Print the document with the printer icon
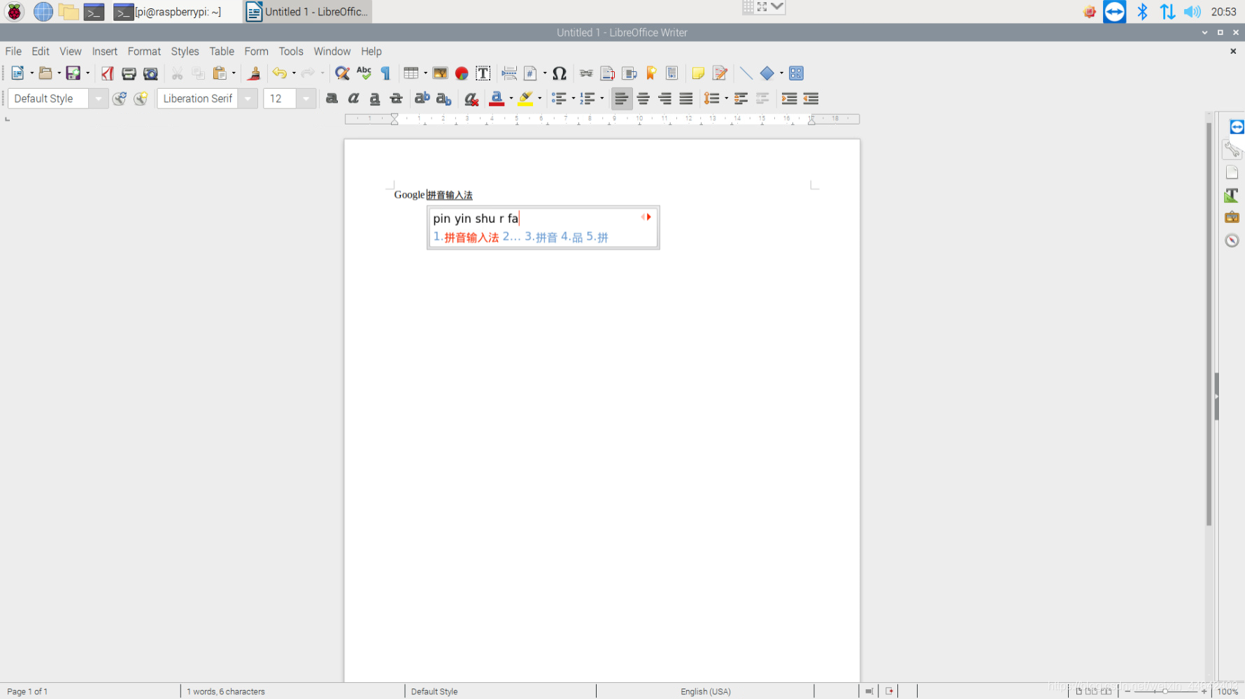The height and width of the screenshot is (699, 1245). [129, 73]
